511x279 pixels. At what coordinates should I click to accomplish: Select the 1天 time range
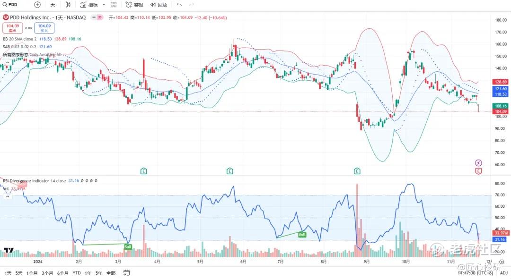tap(8, 273)
